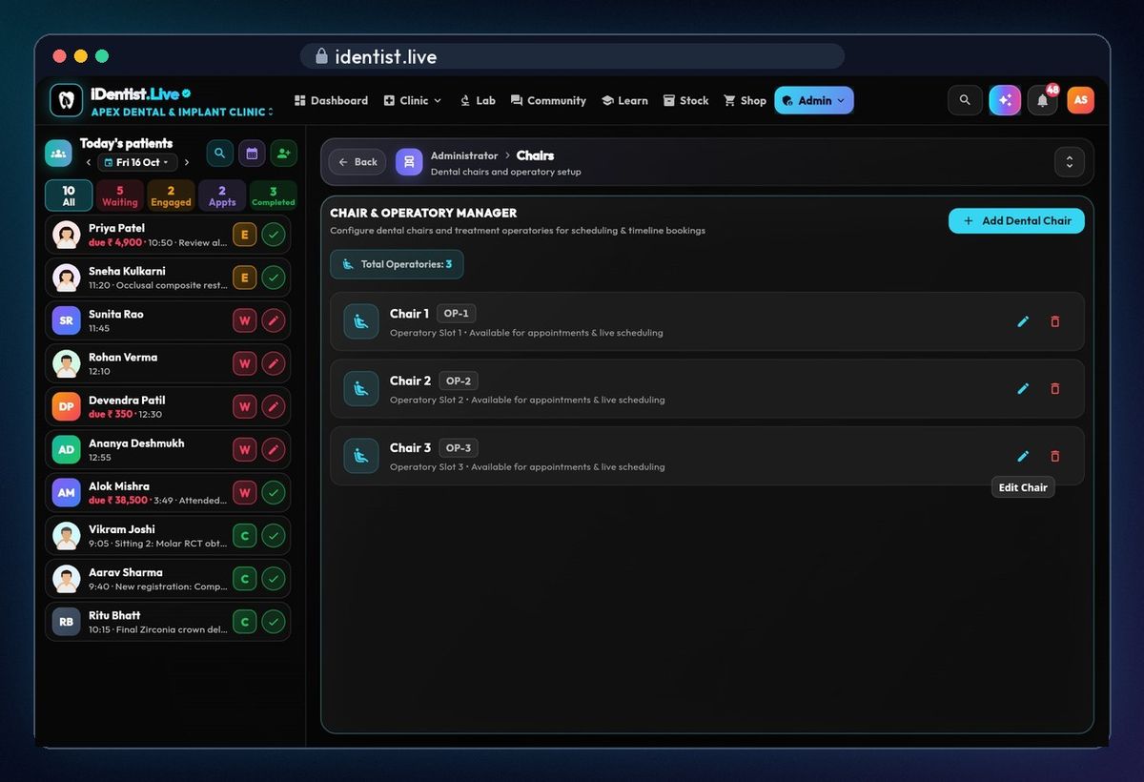1144x782 pixels.
Task: Switch to the Waiting patients tab
Action: (120, 195)
